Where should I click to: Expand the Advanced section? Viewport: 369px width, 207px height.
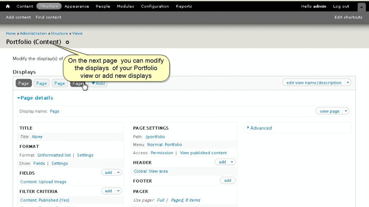(260, 128)
